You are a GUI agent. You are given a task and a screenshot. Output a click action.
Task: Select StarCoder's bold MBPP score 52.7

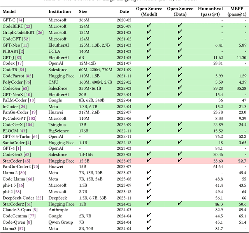(x=242, y=161)
